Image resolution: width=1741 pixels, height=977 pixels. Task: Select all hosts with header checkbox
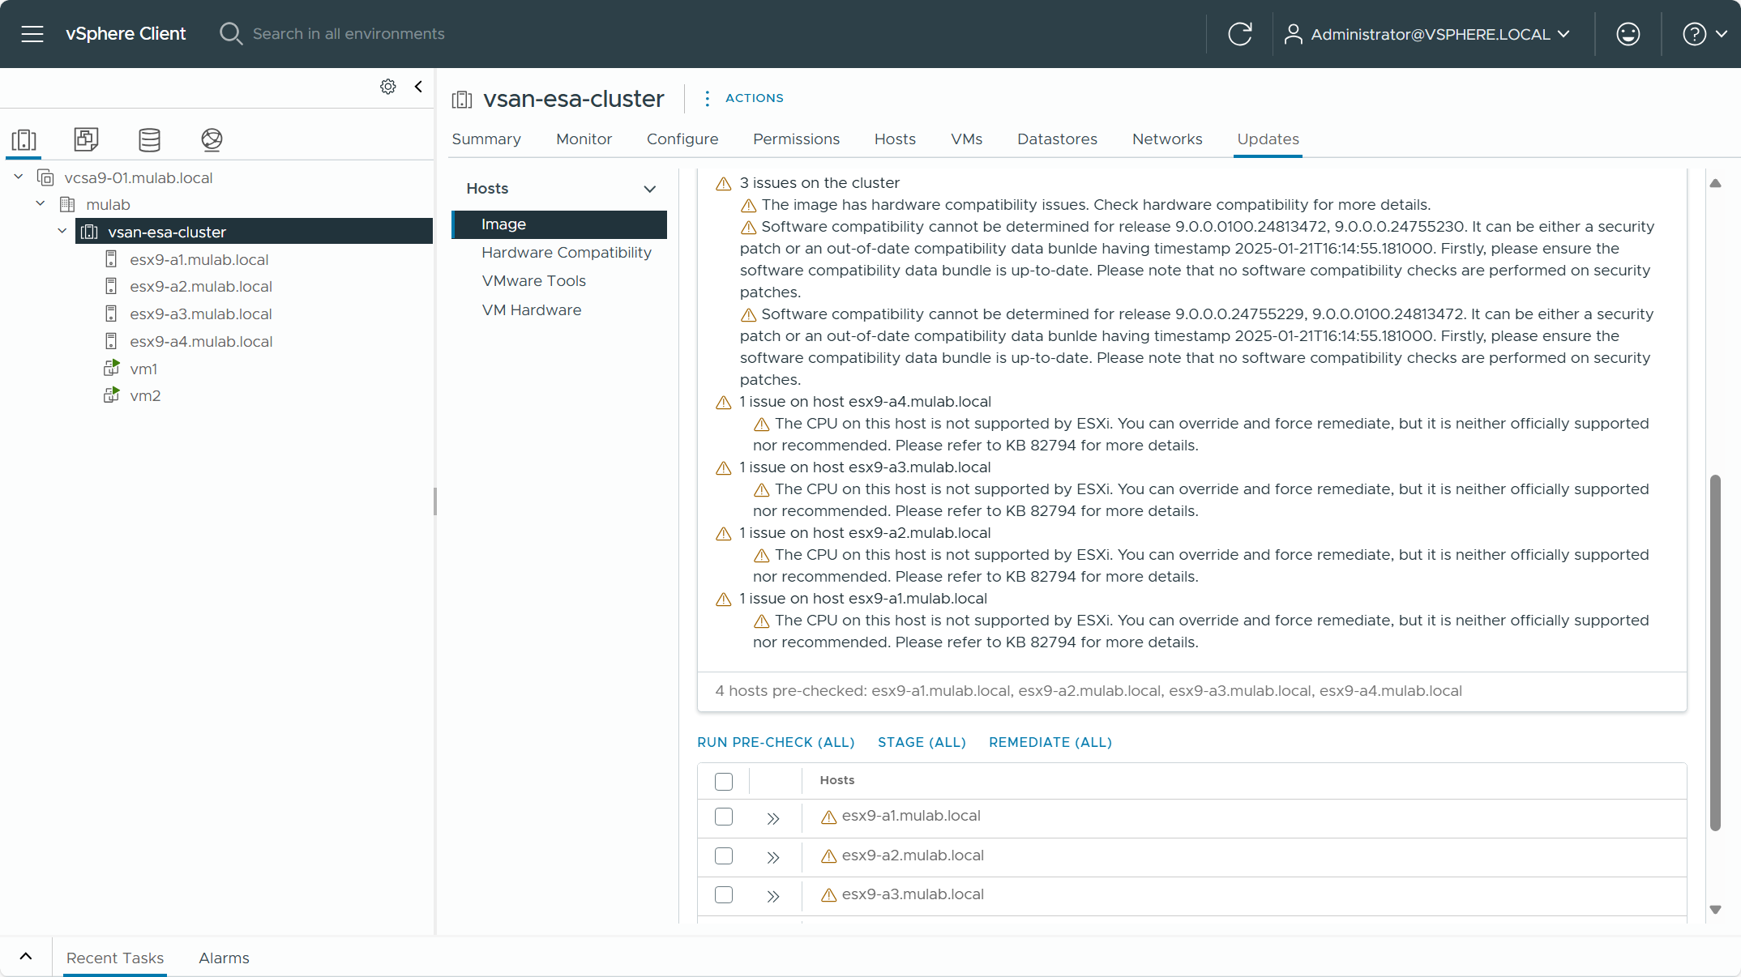(724, 781)
